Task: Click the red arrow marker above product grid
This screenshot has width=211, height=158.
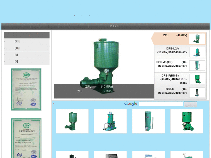Action: tap(54, 104)
